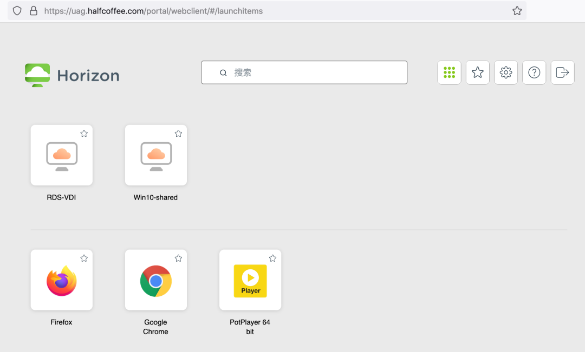Click the PotPlayer 64 bit label
Viewport: 585px width, 352px height.
(x=250, y=327)
